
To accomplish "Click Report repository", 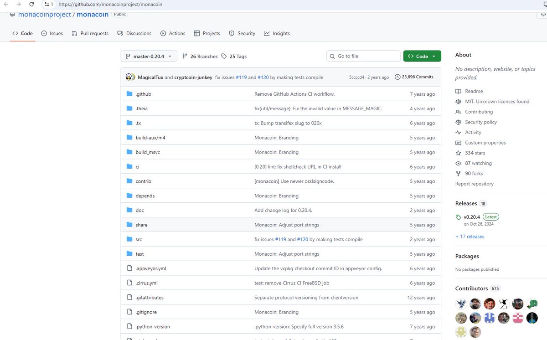I will 475,184.
